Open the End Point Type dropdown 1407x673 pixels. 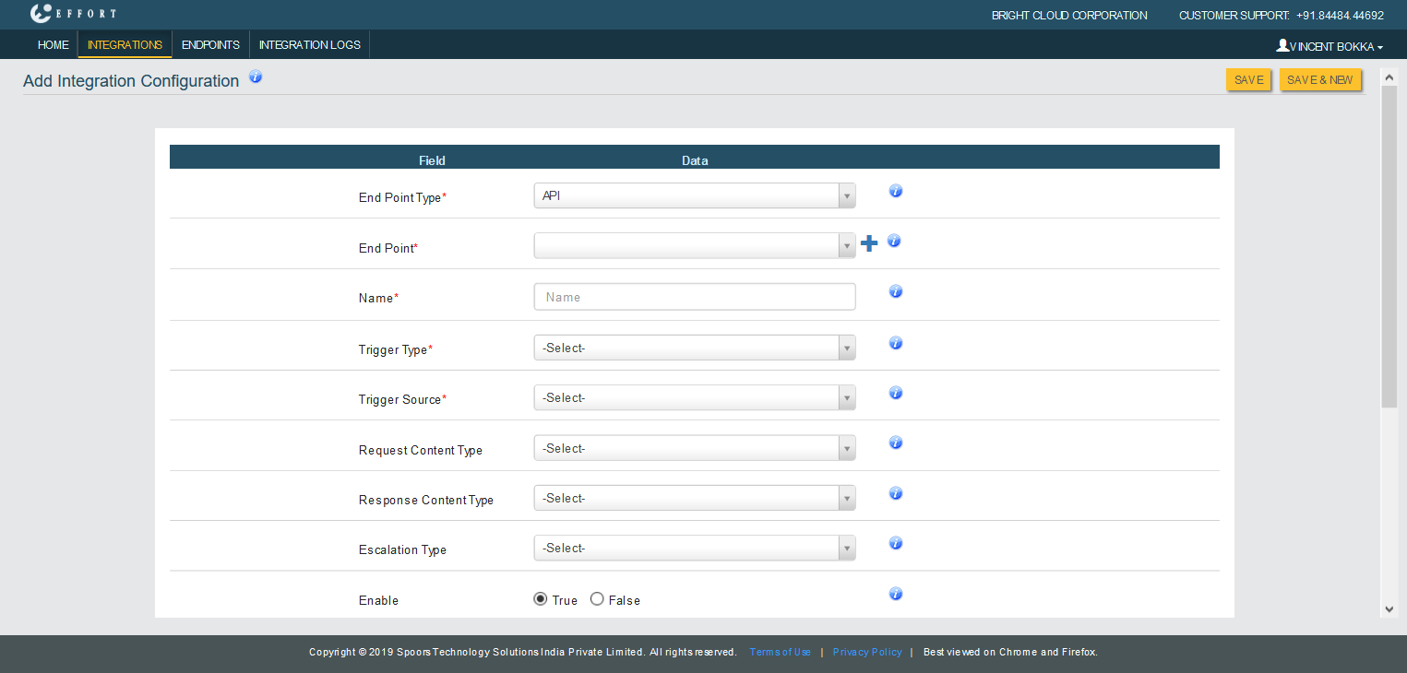click(694, 196)
